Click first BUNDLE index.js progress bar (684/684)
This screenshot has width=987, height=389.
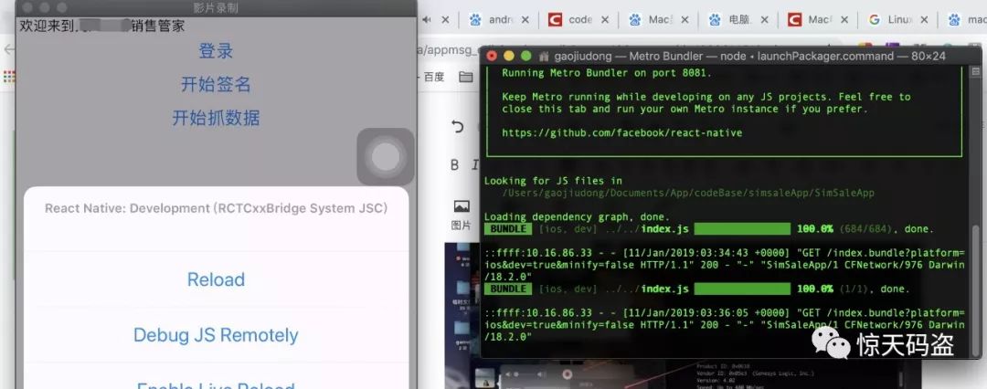(742, 229)
